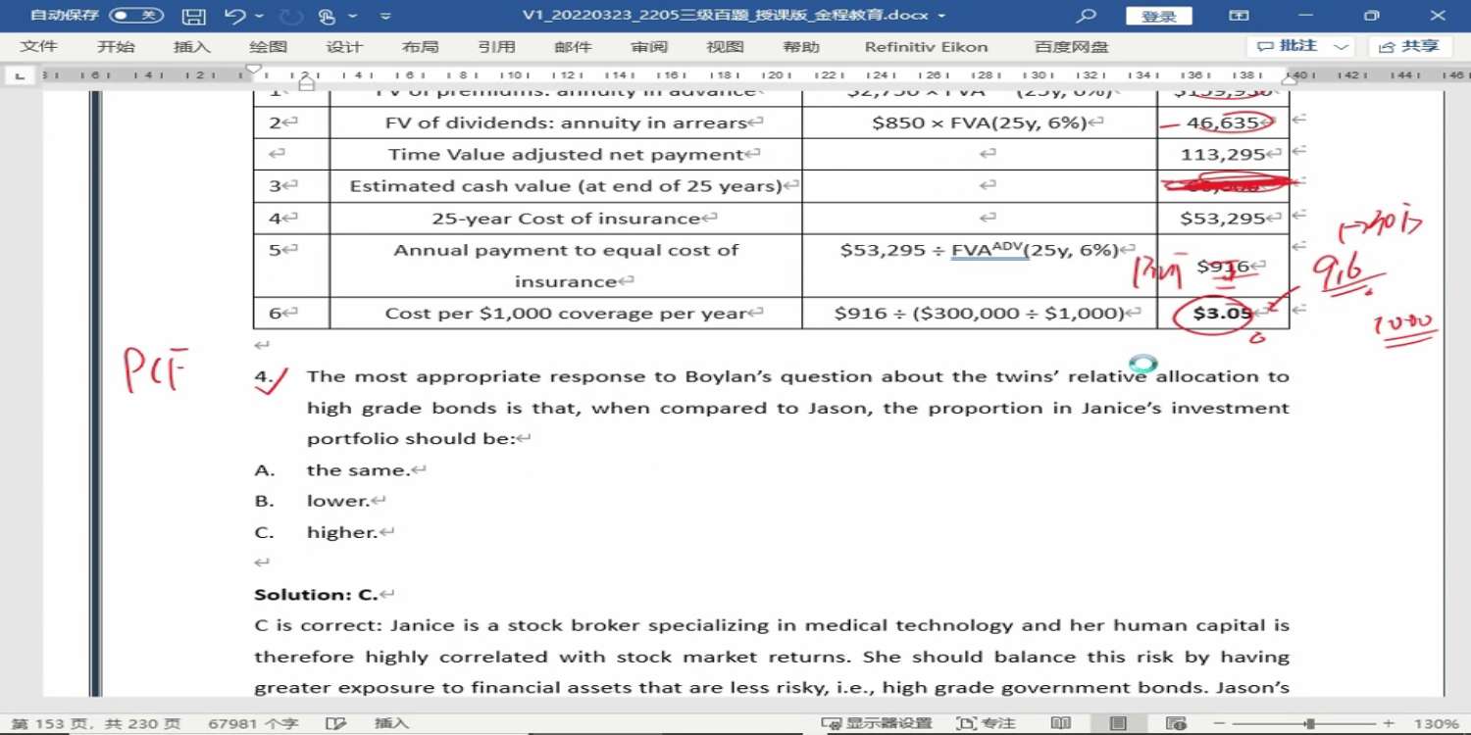Expand Customize Quick Access Toolbar menu

[x=385, y=16]
